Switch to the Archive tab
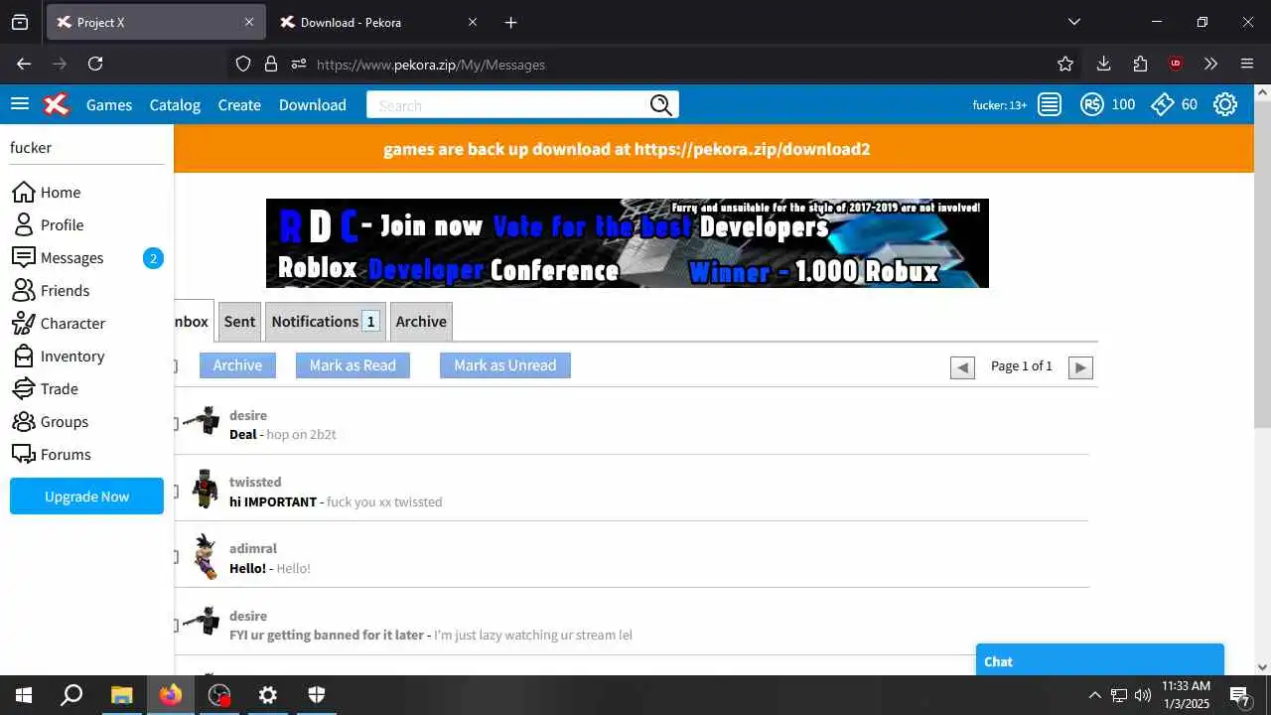Screen dimensions: 1271x715 click(x=421, y=322)
